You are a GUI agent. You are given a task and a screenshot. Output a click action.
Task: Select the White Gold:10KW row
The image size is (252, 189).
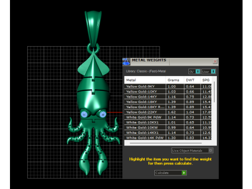(168, 128)
